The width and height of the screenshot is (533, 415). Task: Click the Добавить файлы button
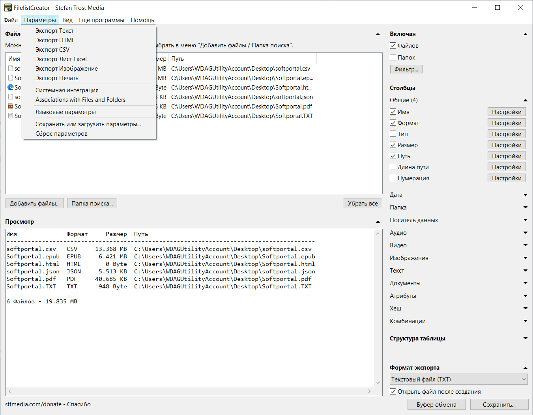[35, 204]
